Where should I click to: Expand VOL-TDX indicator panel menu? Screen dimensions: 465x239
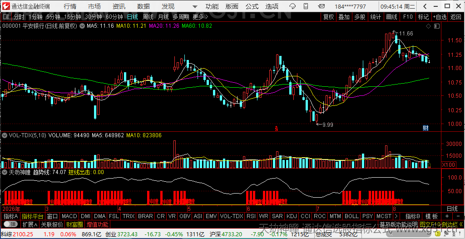point(5,135)
